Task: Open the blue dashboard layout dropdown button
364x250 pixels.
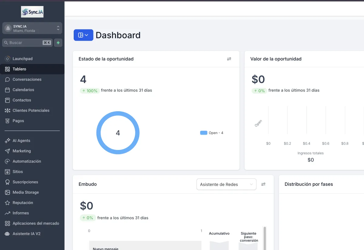Action: [83, 35]
